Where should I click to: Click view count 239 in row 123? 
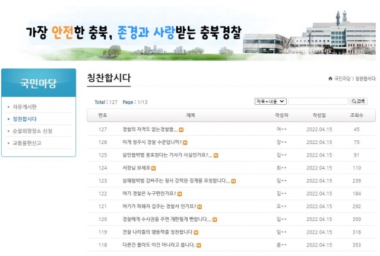tap(357, 181)
